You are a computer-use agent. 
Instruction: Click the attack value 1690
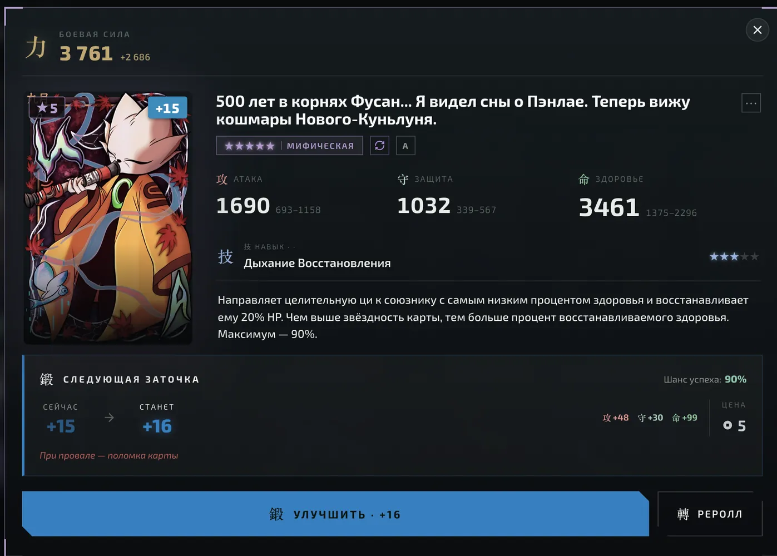[x=243, y=206]
